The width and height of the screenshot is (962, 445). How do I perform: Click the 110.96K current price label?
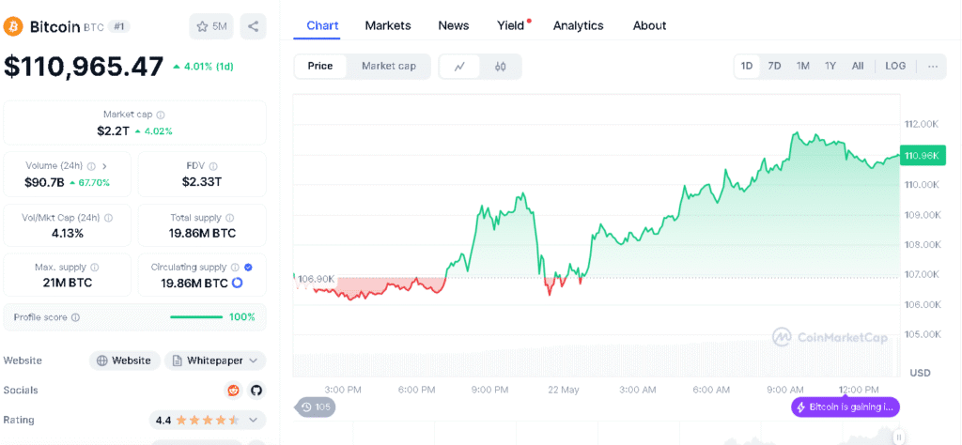[921, 156]
